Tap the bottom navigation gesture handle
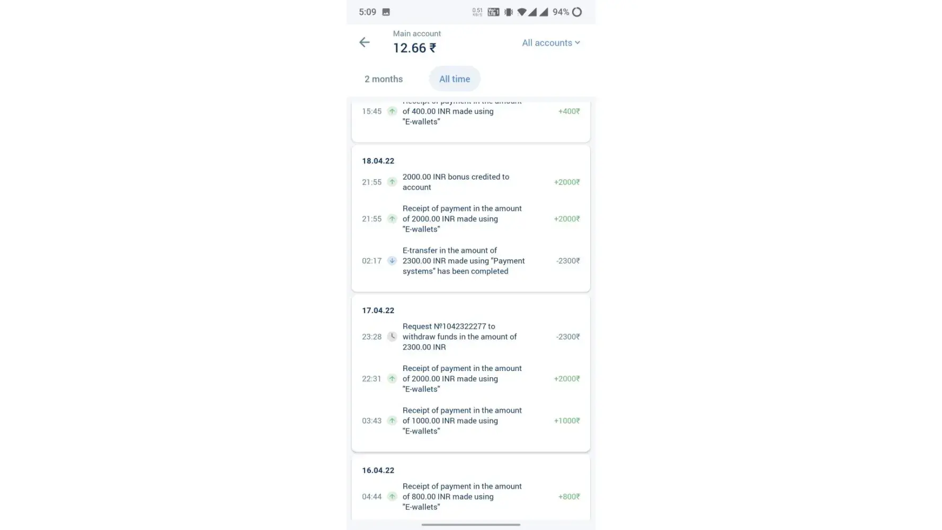This screenshot has height=530, width=942. [471, 525]
